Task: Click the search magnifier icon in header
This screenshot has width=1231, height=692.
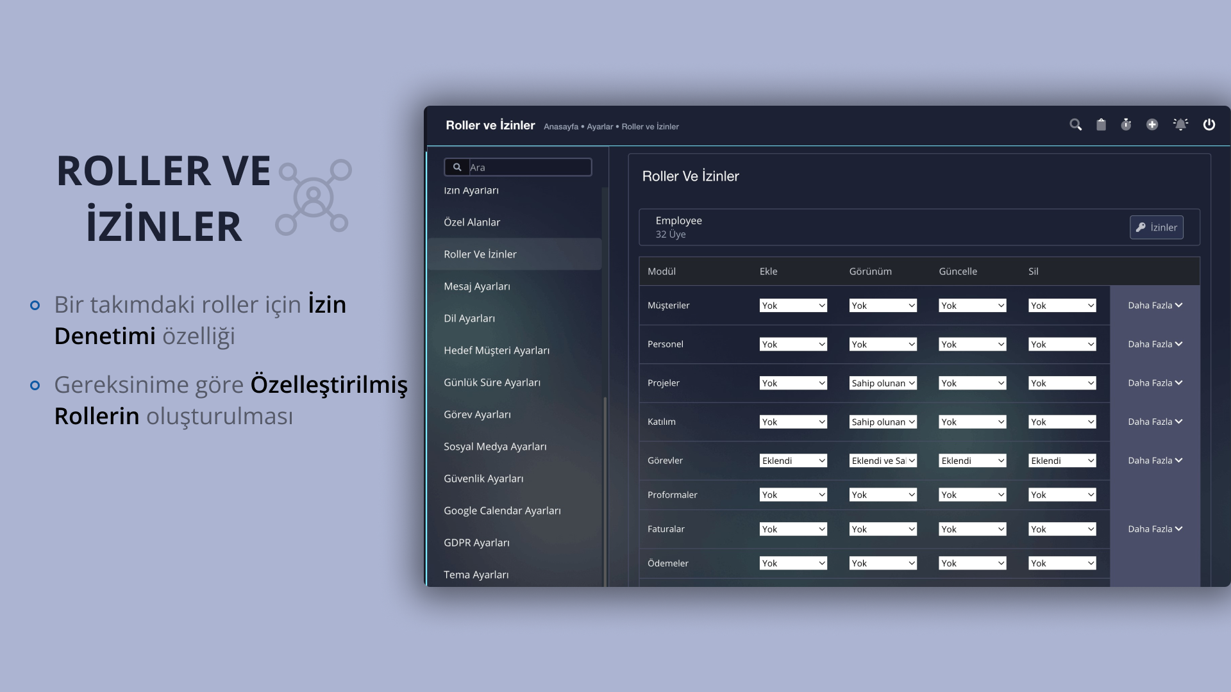Action: tap(1075, 125)
